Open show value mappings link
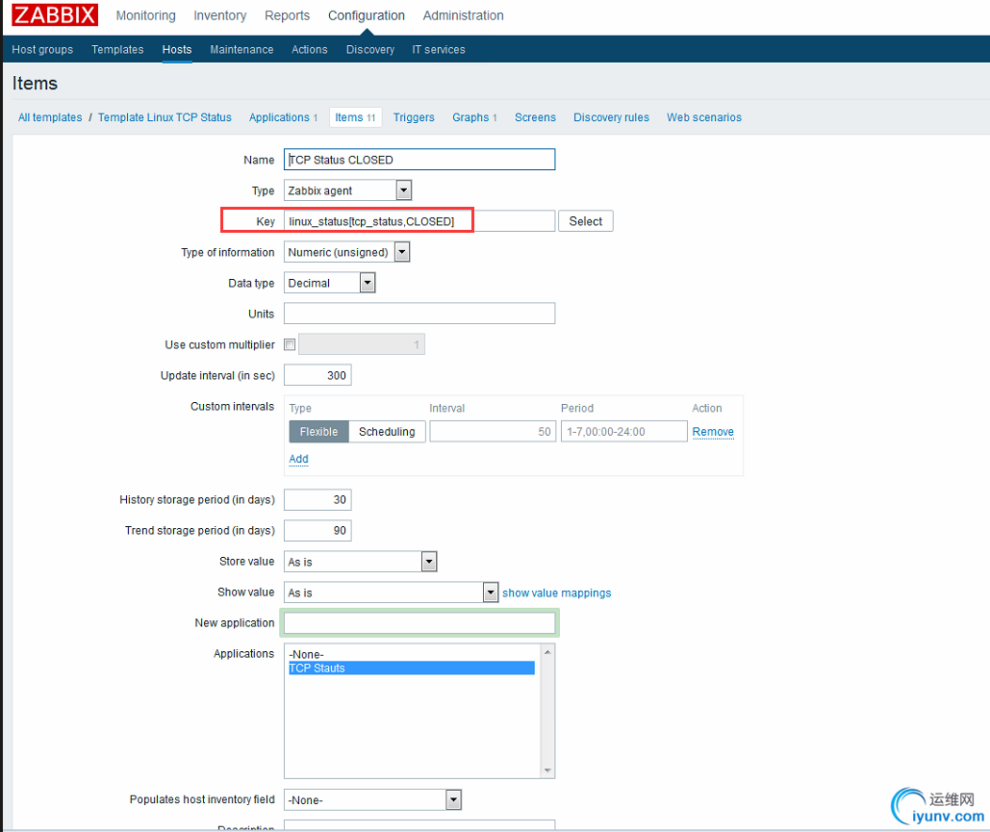 (556, 593)
